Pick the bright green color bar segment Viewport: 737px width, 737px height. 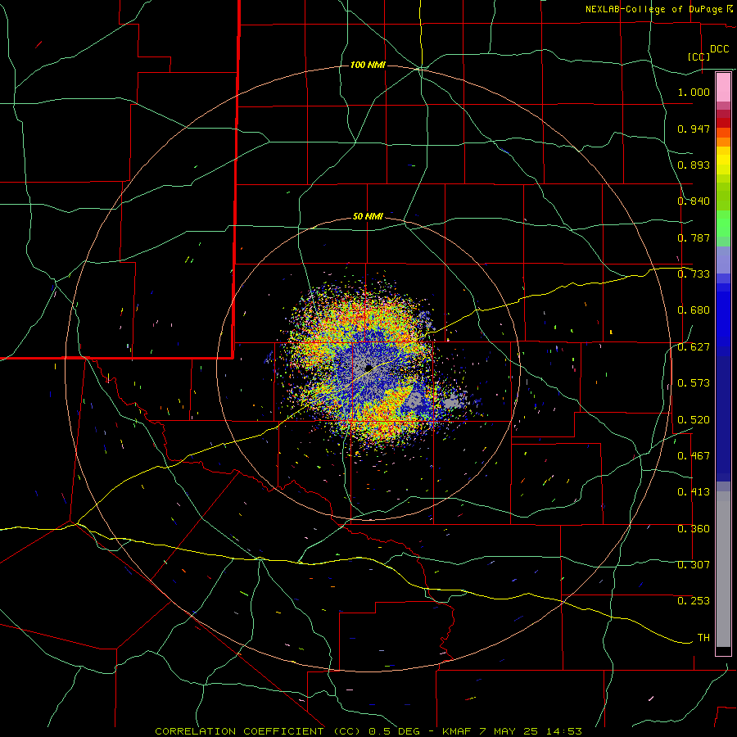[723, 224]
